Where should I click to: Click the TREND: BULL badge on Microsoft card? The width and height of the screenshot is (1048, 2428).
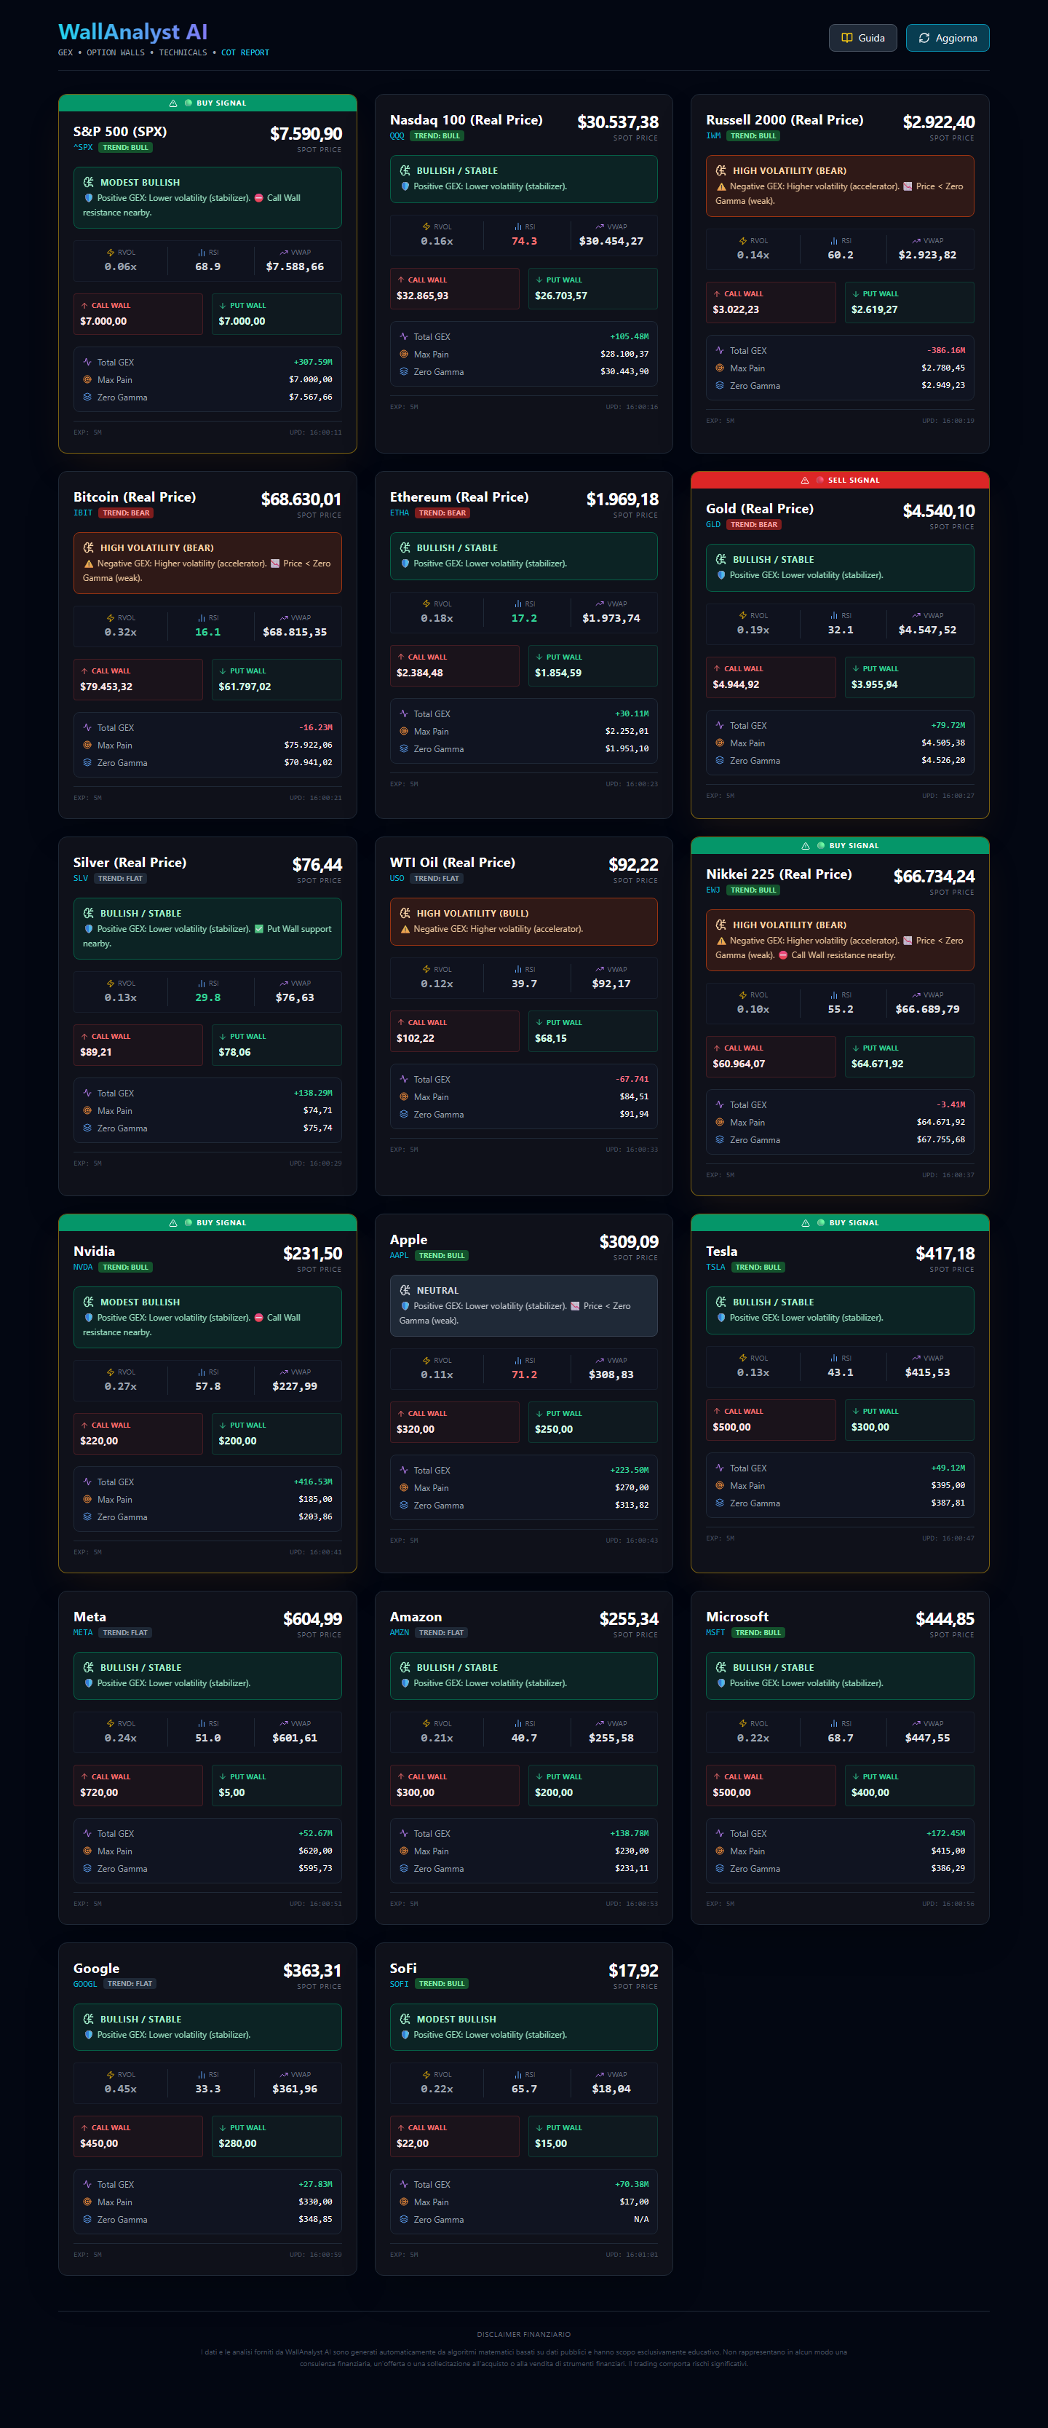pyautogui.click(x=758, y=1632)
